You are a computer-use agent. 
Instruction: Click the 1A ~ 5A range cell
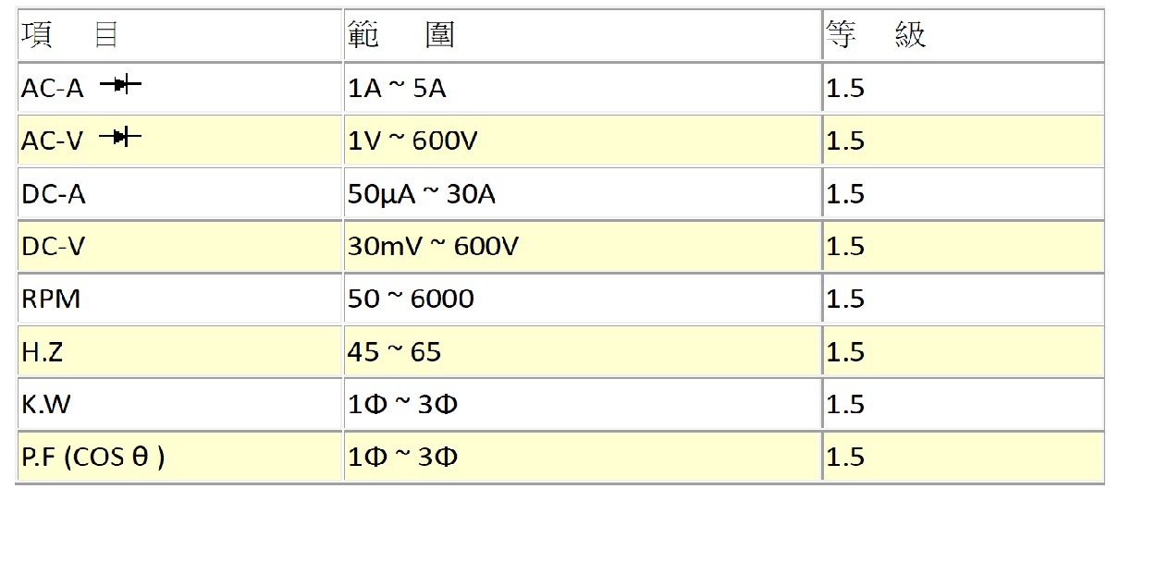point(583,88)
